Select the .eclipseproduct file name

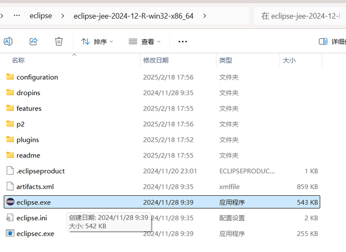[40, 171]
